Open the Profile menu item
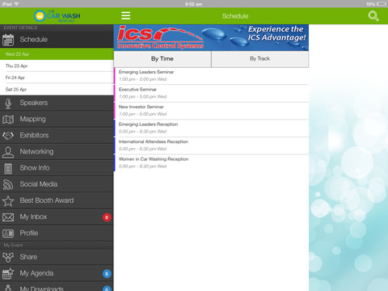388x291 pixels. (57, 234)
